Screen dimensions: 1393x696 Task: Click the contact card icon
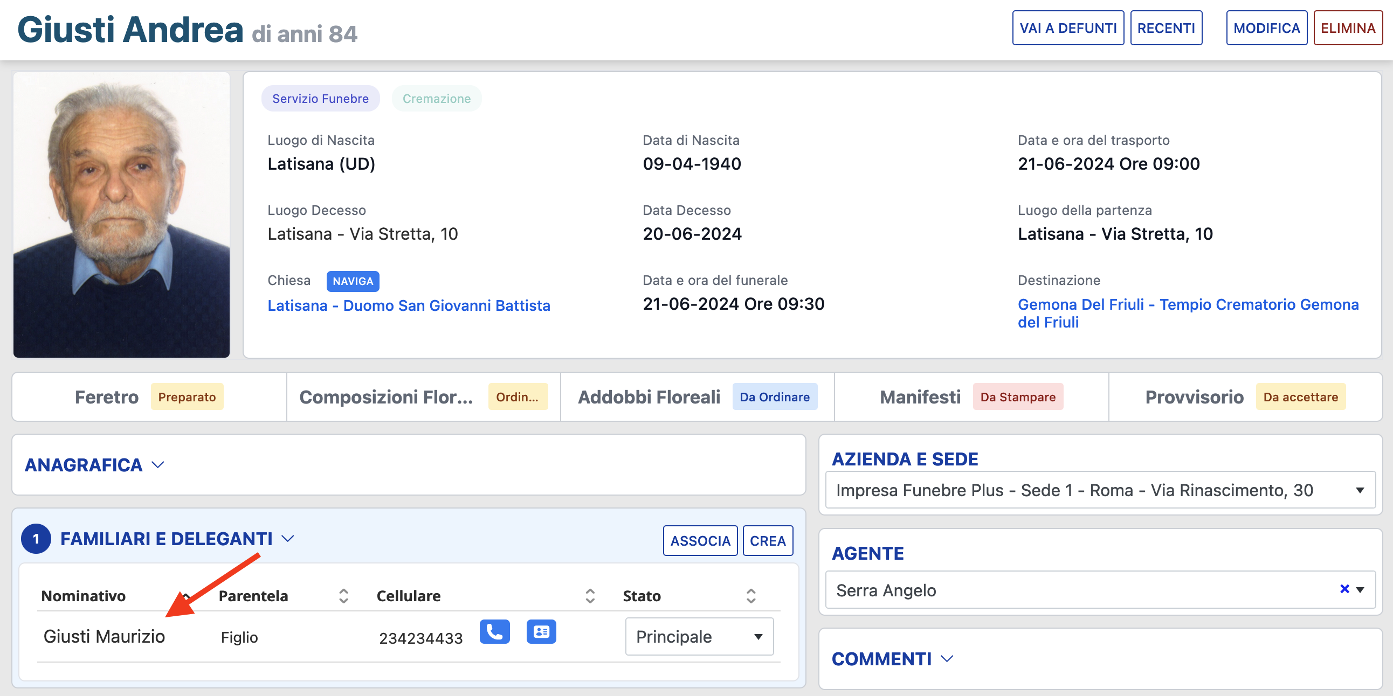pyautogui.click(x=541, y=632)
